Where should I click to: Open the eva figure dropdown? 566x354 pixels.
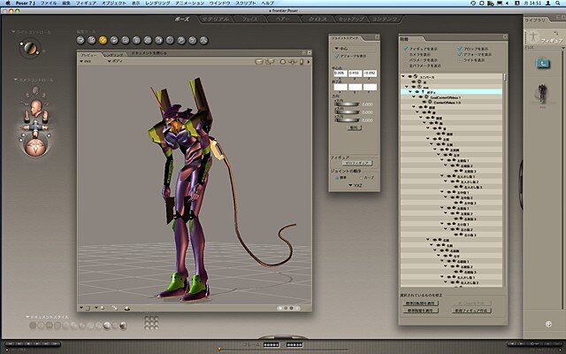[85, 61]
